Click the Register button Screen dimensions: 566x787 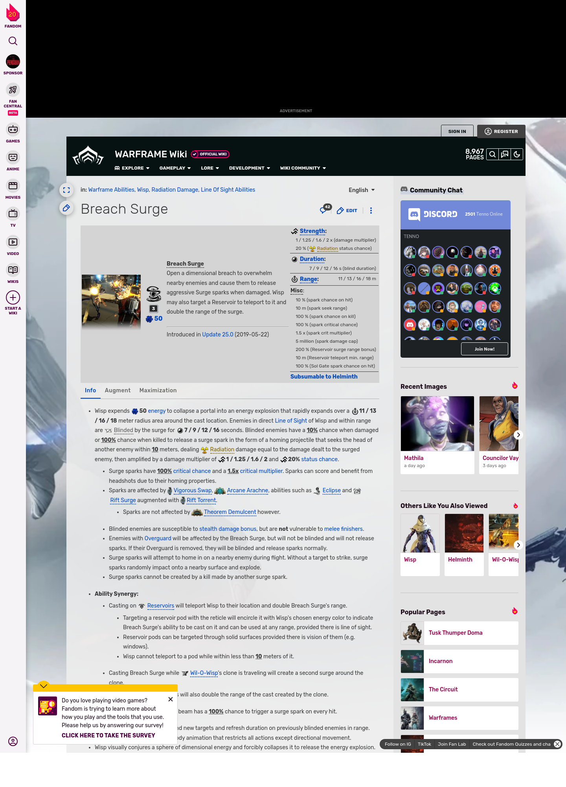click(x=501, y=131)
